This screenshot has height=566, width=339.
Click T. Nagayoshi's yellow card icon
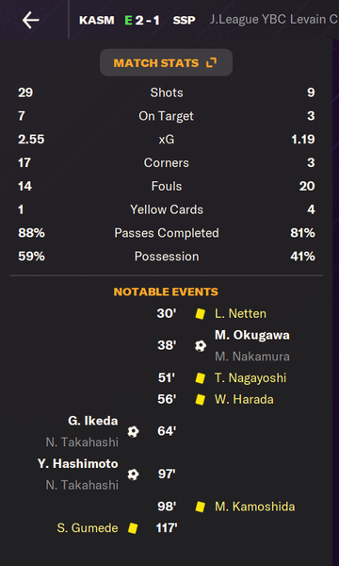[x=200, y=378]
